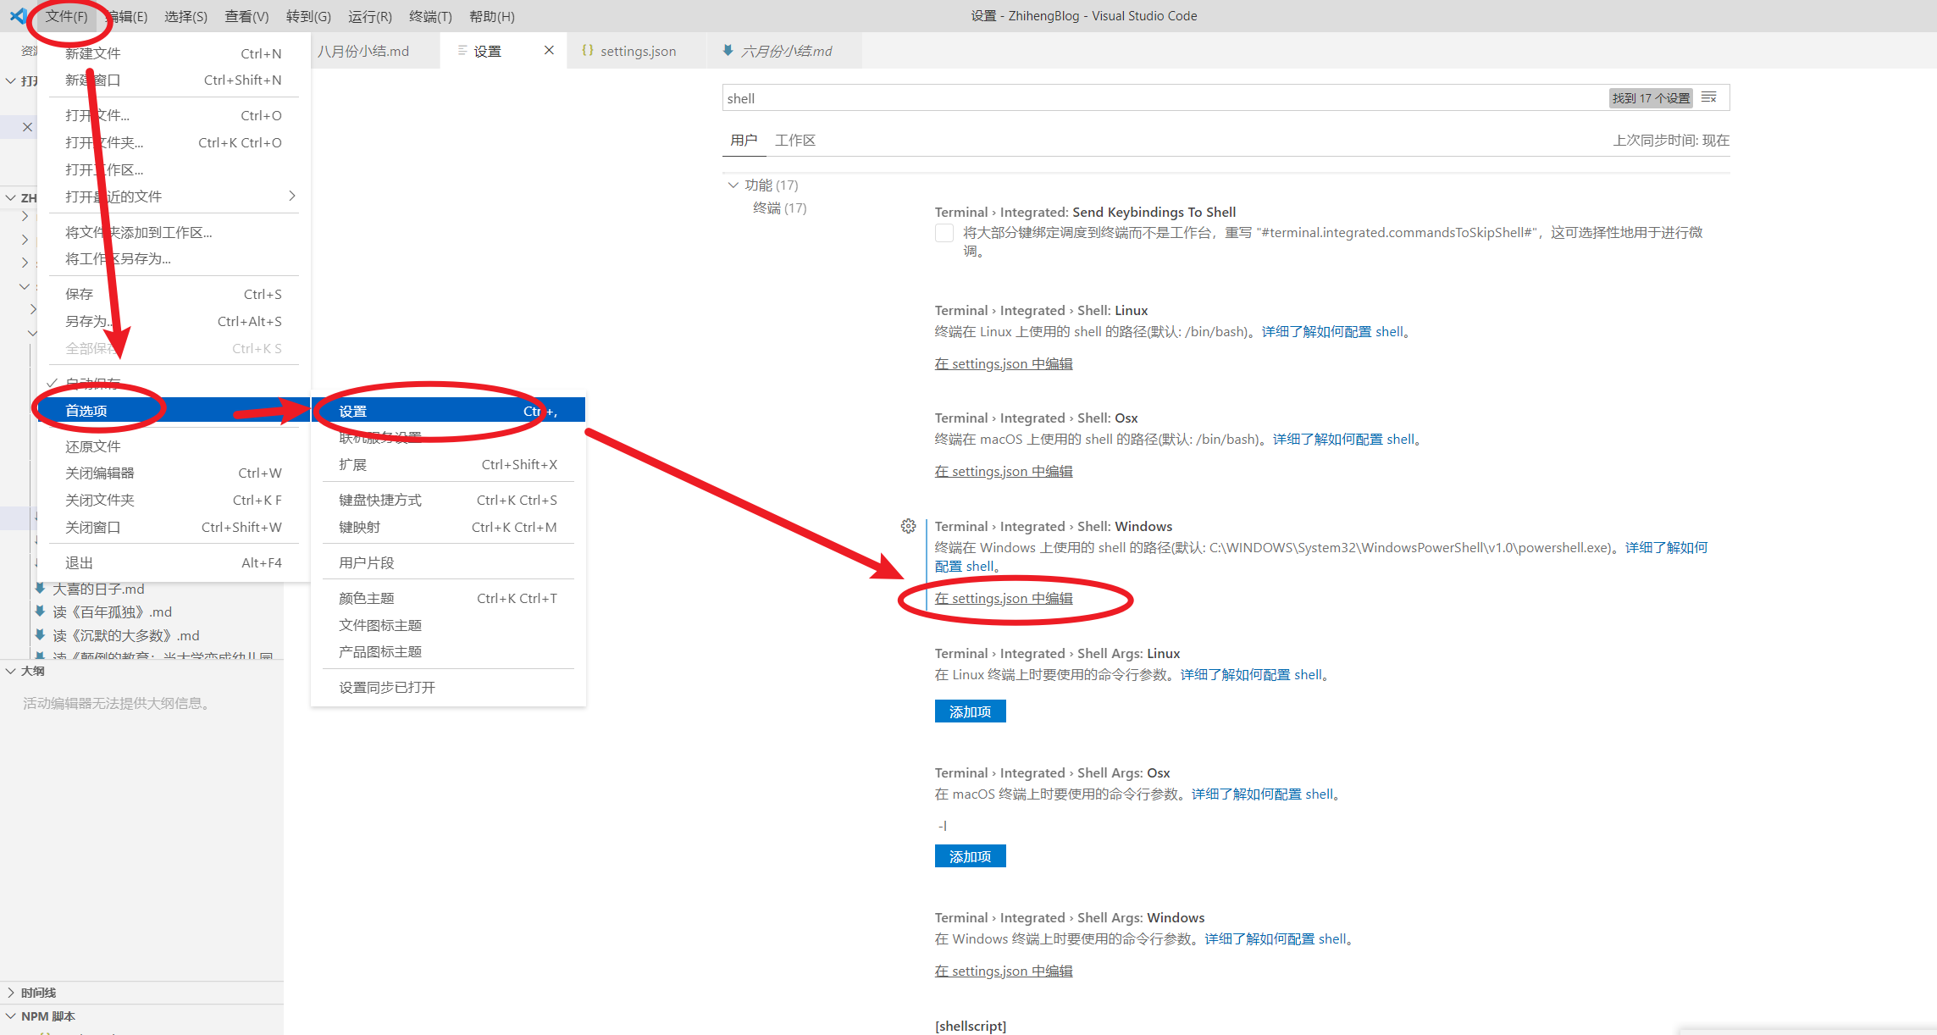Screen dimensions: 1937x1035
Task: Click 在 settings.json 中编辑 under Shell: Windows
Action: (1003, 598)
